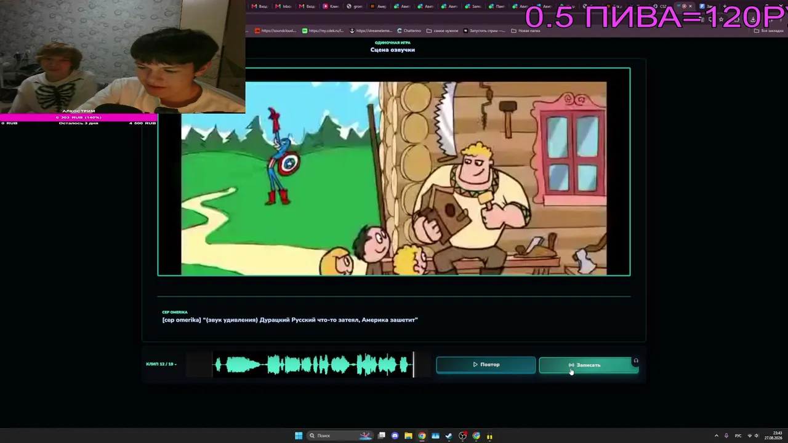Image resolution: width=788 pixels, height=443 pixels.
Task: Switch to the "grom" browser tab
Action: (x=354, y=6)
